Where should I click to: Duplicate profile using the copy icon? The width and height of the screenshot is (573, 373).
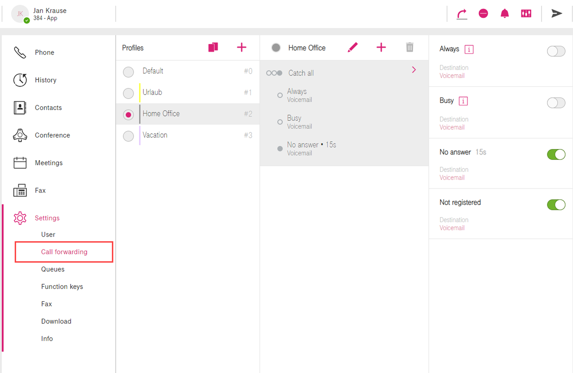click(213, 47)
